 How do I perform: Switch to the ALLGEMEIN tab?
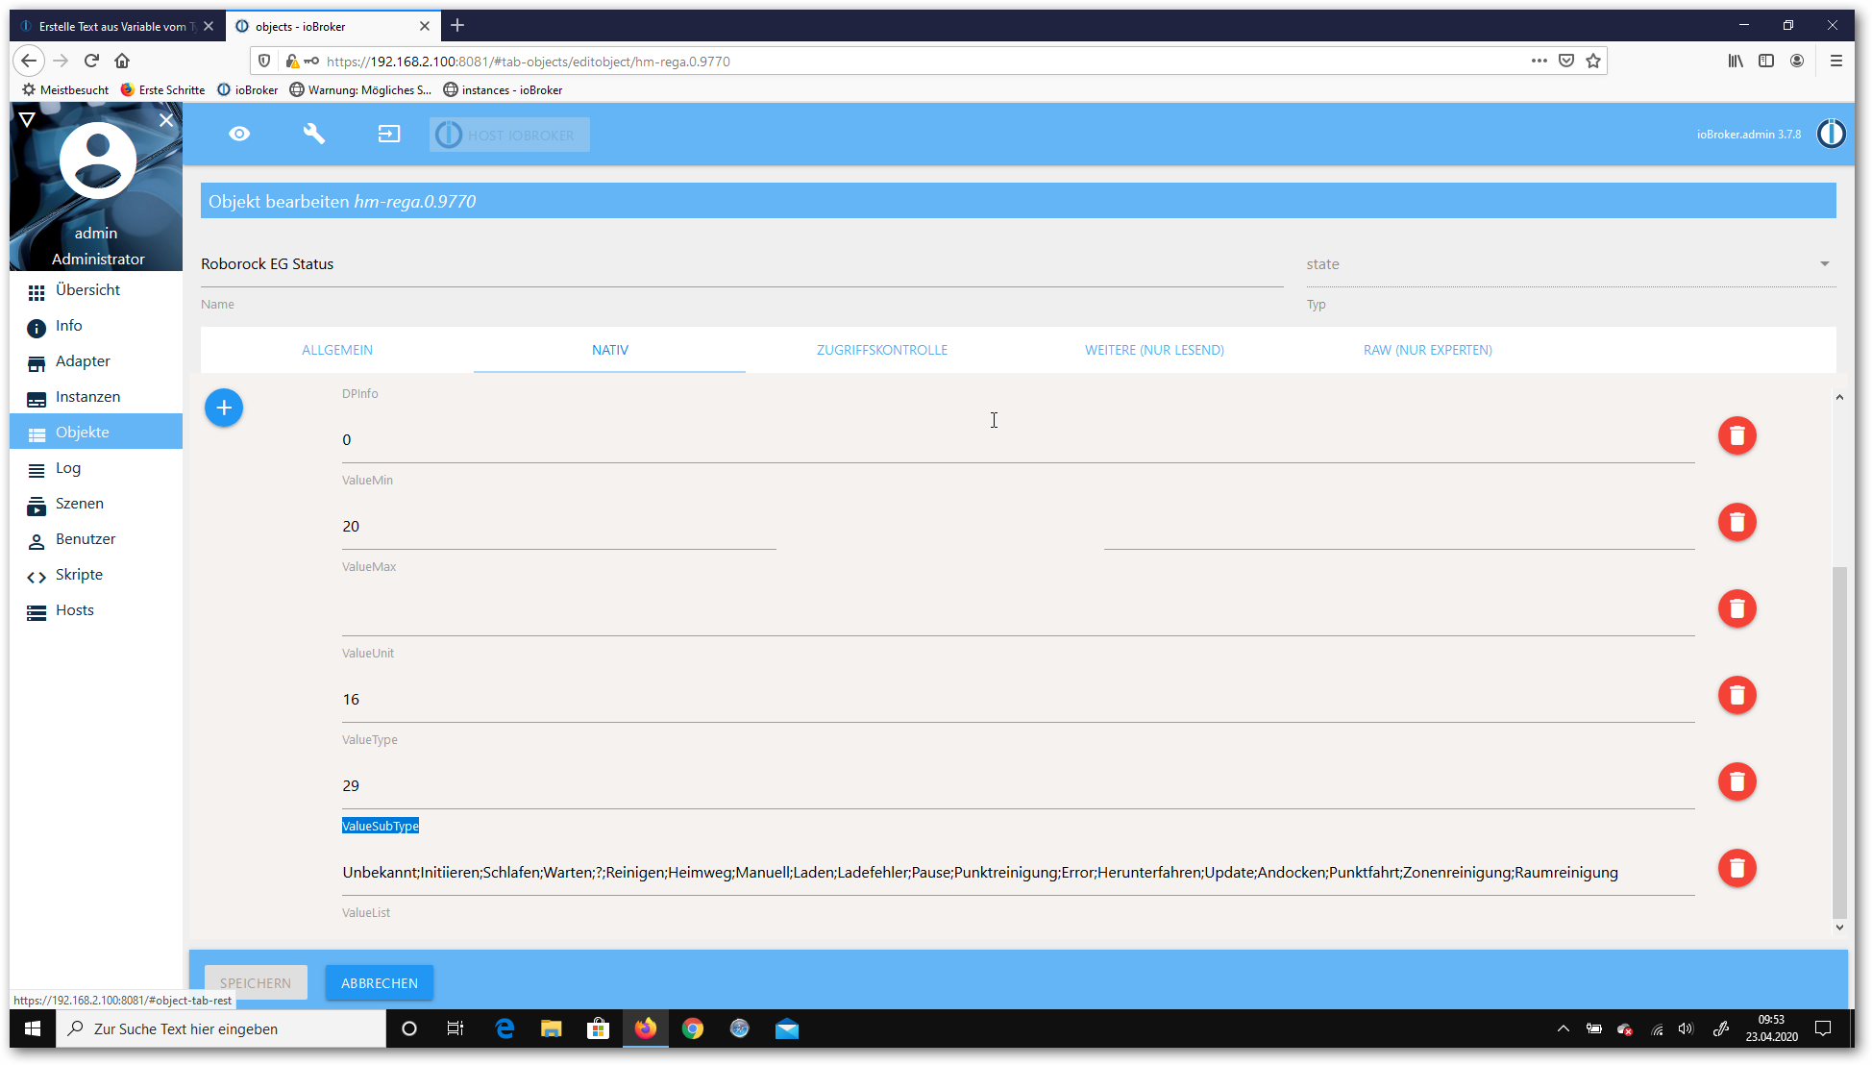[337, 350]
